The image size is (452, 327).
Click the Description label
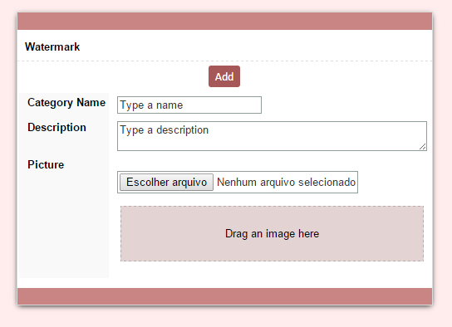[56, 128]
